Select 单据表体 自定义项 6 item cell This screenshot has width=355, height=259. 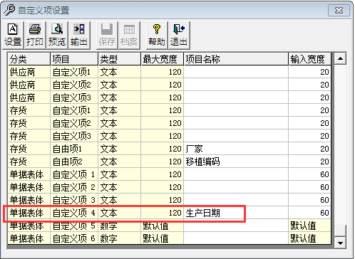(74, 238)
